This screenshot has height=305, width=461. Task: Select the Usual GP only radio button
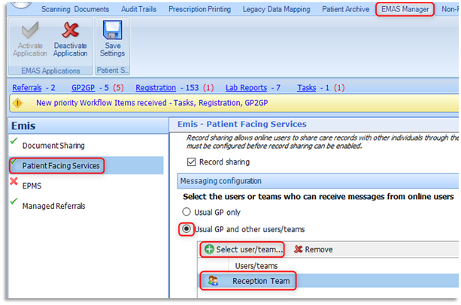(187, 212)
